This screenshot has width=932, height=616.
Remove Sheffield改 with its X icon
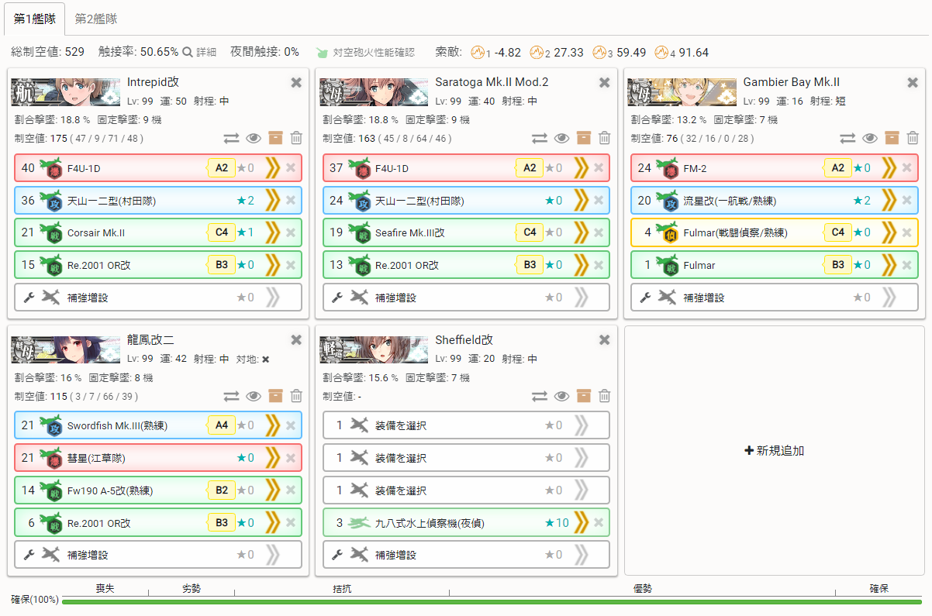tap(605, 340)
